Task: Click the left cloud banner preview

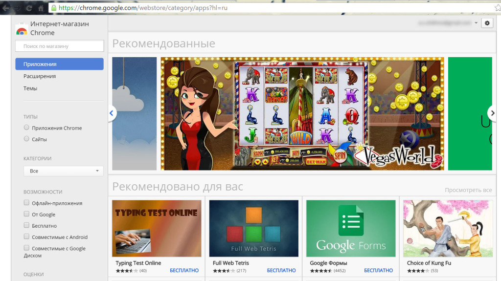Action: pyautogui.click(x=135, y=114)
